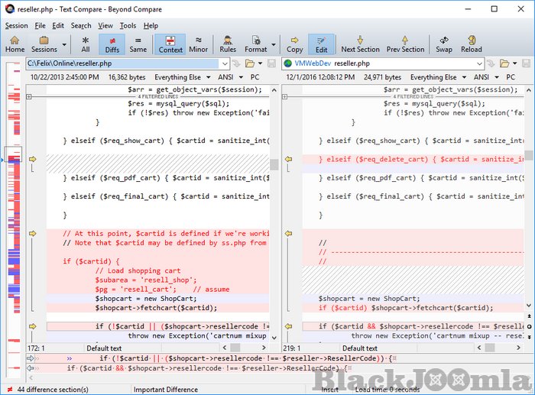
Task: Jump to Next Section
Action: point(360,44)
